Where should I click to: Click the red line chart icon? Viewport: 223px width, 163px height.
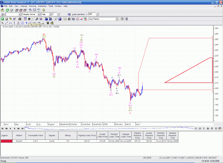pyautogui.click(x=41, y=19)
